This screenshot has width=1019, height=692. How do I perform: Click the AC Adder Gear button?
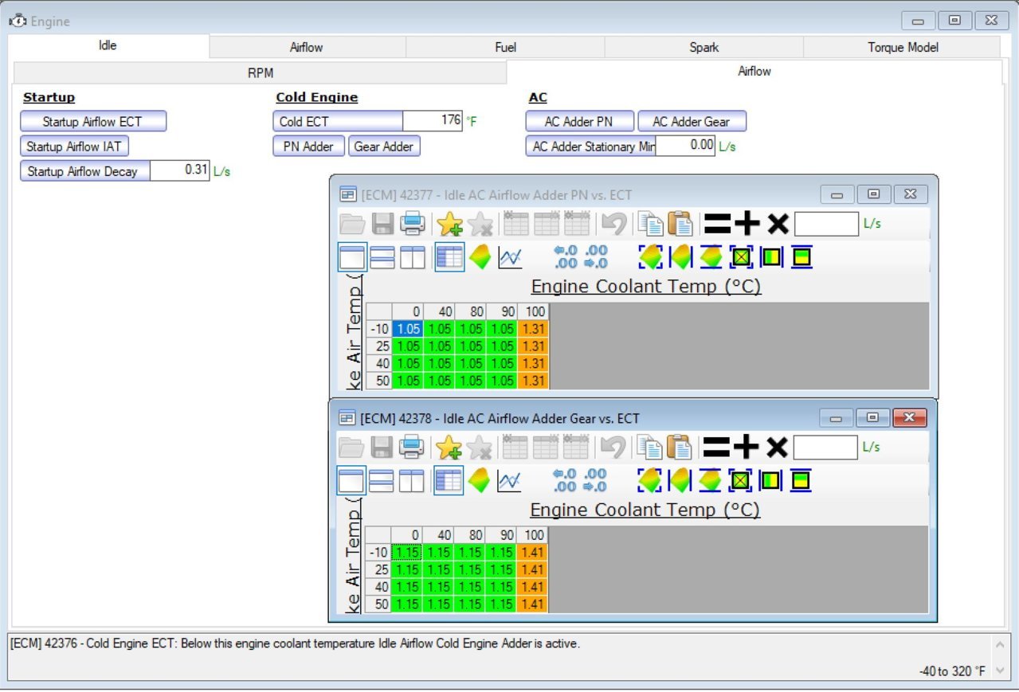pos(692,122)
